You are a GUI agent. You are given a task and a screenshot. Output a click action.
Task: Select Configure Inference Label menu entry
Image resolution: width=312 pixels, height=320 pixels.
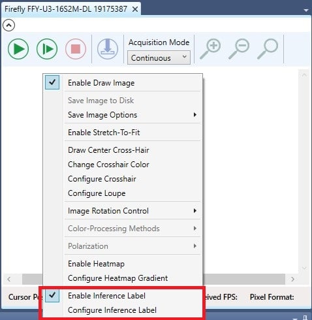click(x=112, y=310)
